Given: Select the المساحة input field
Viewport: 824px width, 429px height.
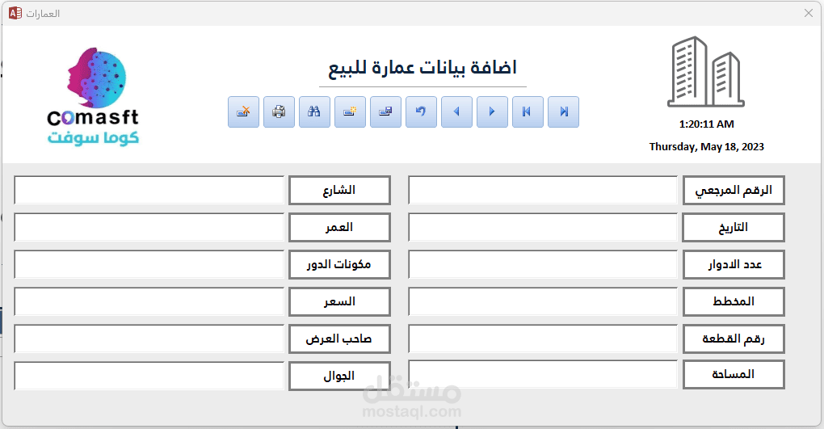Looking at the screenshot, I should point(543,375).
